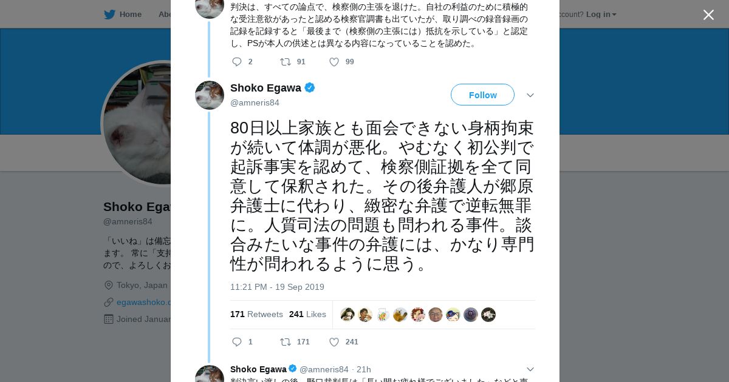Open the @amneris84 handle on main tweet

coord(255,102)
